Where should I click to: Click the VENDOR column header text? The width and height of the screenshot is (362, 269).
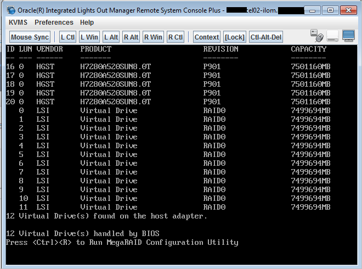tap(49, 49)
